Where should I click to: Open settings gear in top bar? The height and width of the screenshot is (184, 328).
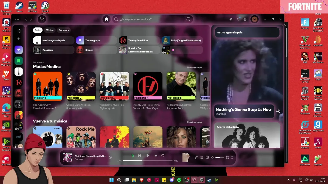[x=231, y=19]
